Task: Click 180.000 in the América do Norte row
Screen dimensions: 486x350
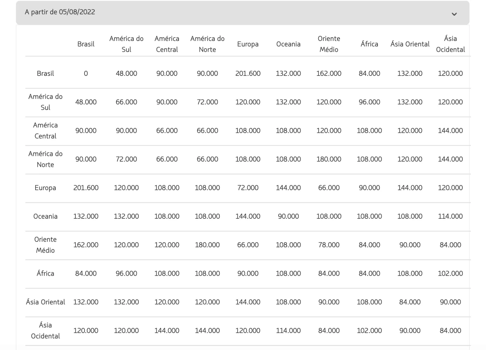Action: pyautogui.click(x=329, y=159)
